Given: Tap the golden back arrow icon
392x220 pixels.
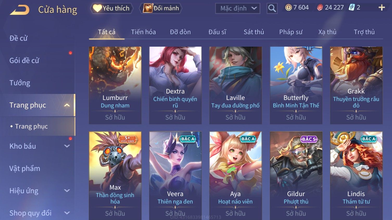Looking at the screenshot, I should click(x=20, y=10).
